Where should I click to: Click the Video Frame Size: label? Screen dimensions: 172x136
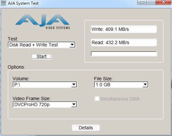coord(32,99)
